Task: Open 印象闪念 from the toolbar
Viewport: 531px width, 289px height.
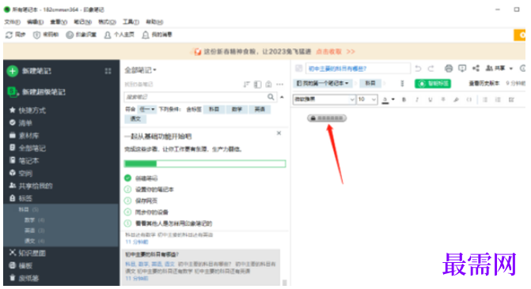Action: 82,35
